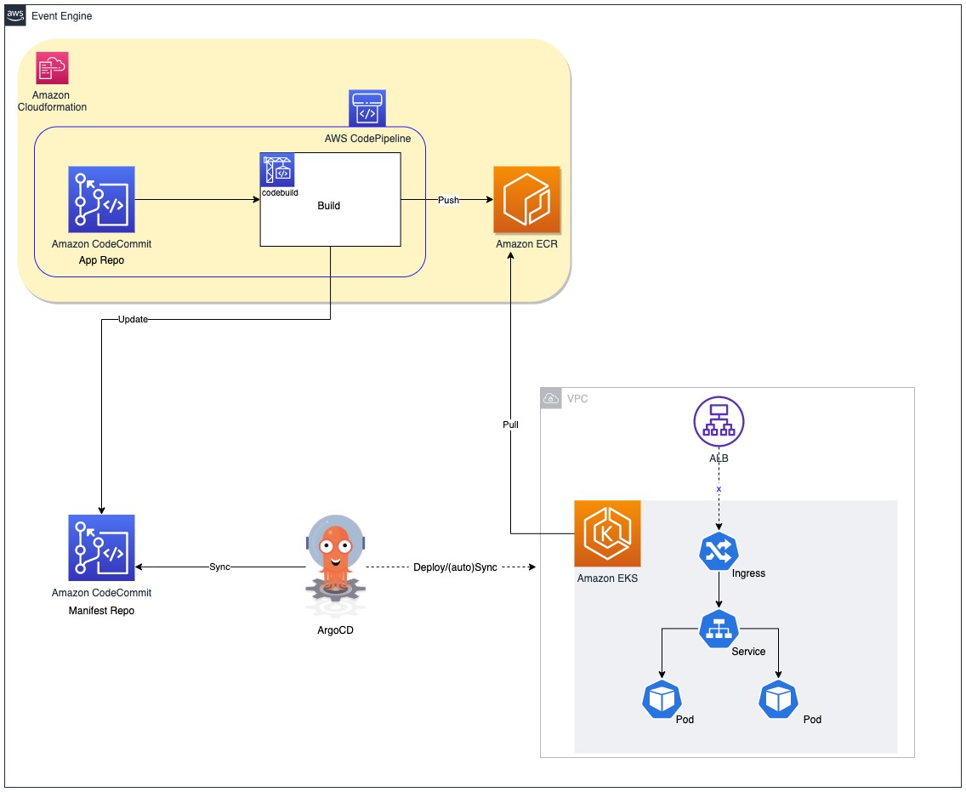Click the AWS CodePipeline icon
Image resolution: width=966 pixels, height=792 pixels.
(x=367, y=108)
